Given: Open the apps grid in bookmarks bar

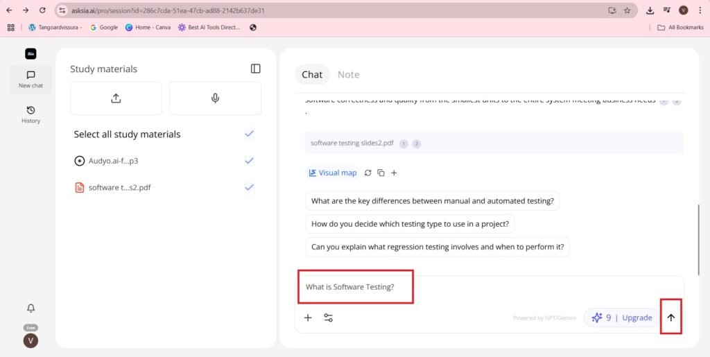Looking at the screenshot, I should point(11,28).
